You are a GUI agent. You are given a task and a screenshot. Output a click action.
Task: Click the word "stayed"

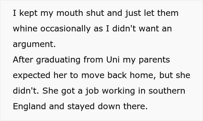[x=81, y=107]
